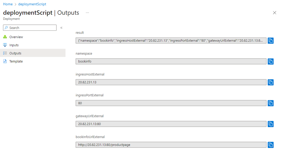Copy the ingressPortExternal value
The width and height of the screenshot is (282, 153).
click(270, 103)
